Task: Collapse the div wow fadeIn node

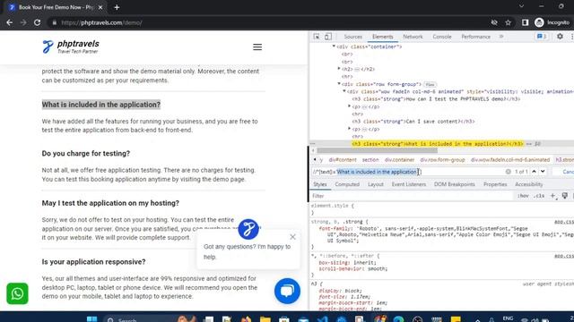Action: coord(344,91)
